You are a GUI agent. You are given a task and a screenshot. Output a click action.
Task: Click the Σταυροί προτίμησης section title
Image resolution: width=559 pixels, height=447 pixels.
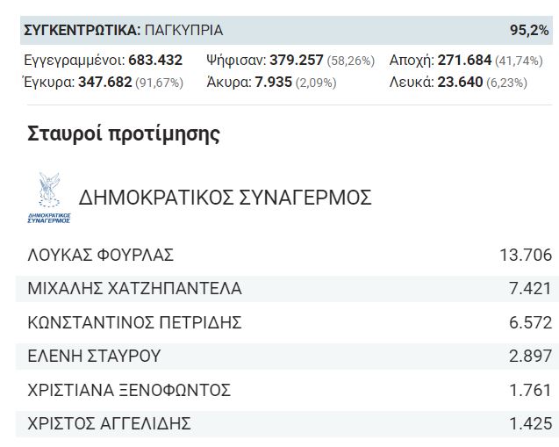click(124, 134)
